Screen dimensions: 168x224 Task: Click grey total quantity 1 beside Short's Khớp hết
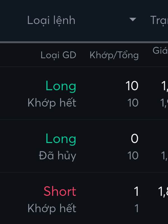tap(136, 208)
